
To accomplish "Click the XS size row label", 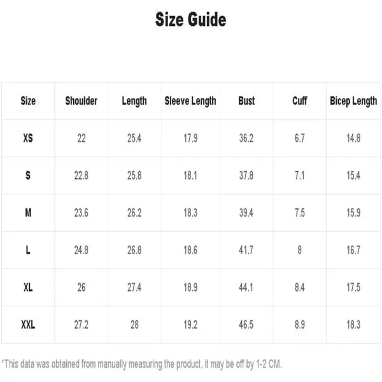I will pos(28,138).
